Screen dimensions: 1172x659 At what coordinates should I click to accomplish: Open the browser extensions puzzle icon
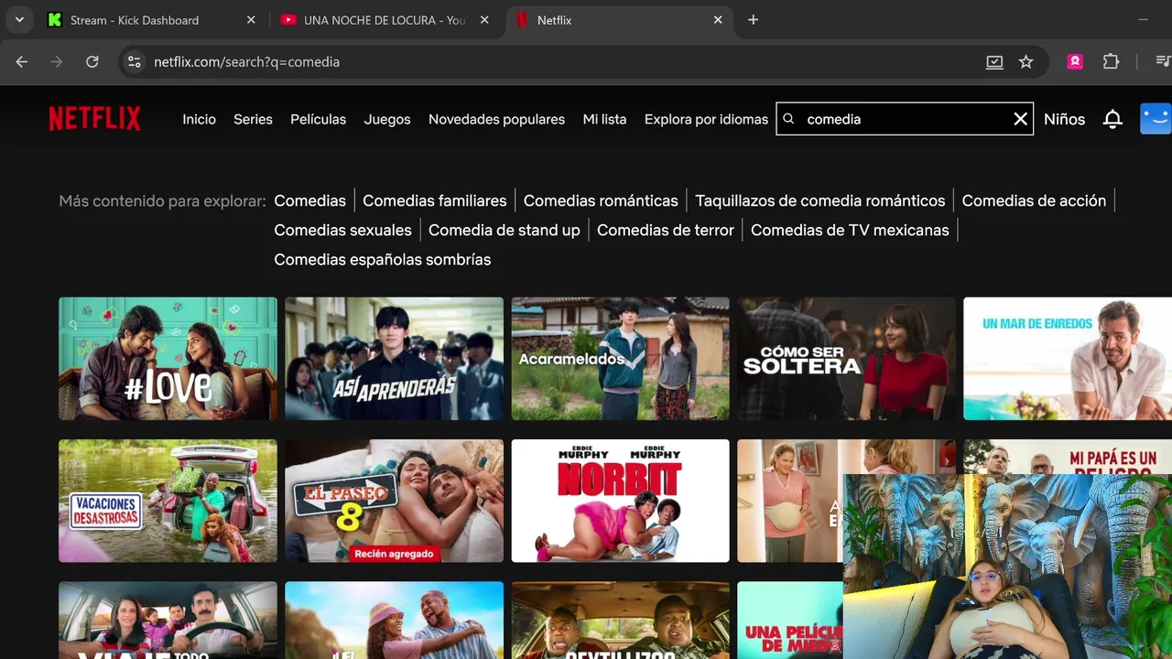pos(1111,61)
